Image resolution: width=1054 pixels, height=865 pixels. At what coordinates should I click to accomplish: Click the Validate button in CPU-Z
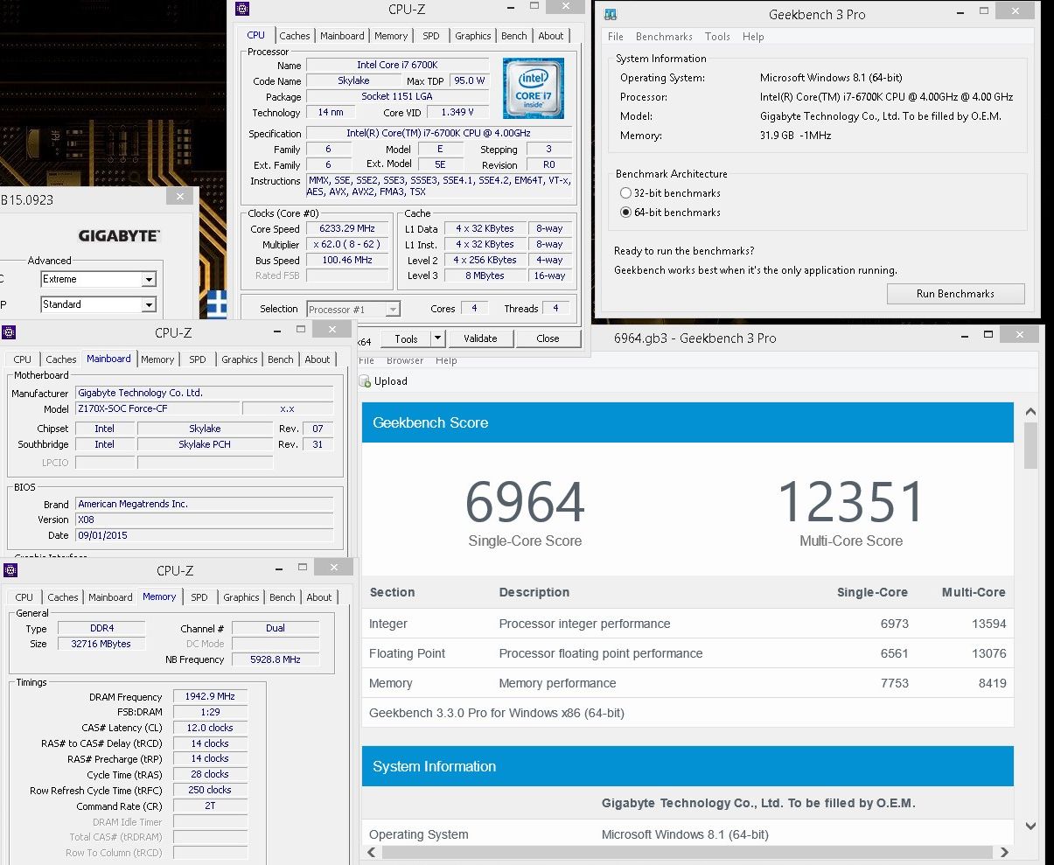(480, 338)
